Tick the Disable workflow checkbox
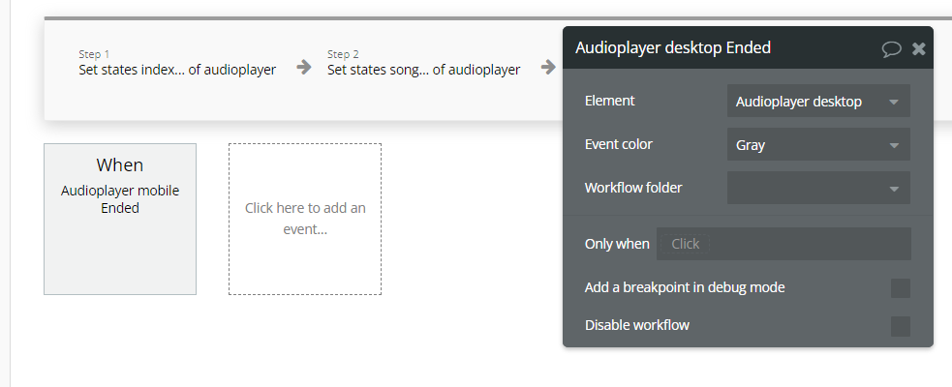This screenshot has width=952, height=387. click(900, 326)
